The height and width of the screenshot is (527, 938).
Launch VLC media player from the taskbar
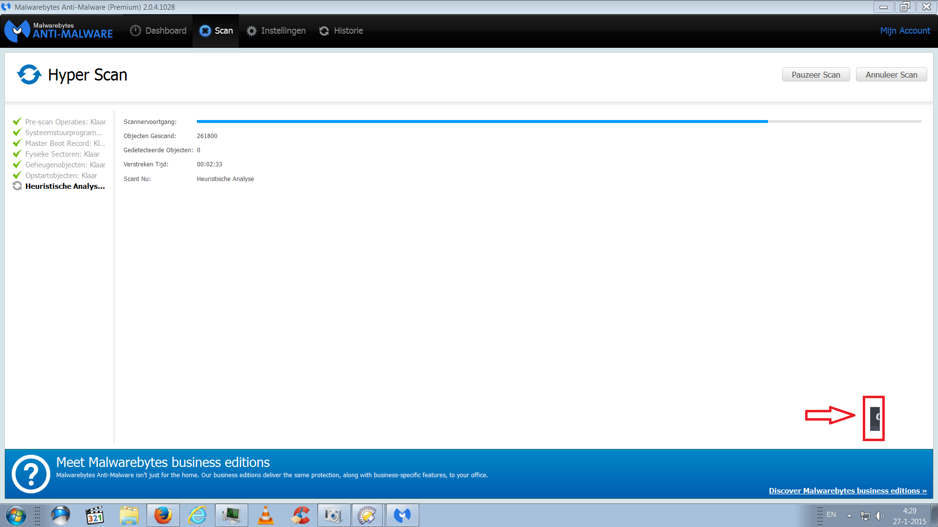[x=266, y=515]
